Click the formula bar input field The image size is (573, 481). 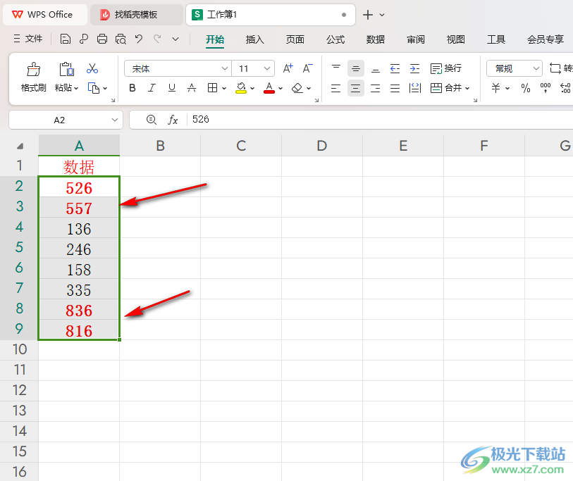[380, 120]
